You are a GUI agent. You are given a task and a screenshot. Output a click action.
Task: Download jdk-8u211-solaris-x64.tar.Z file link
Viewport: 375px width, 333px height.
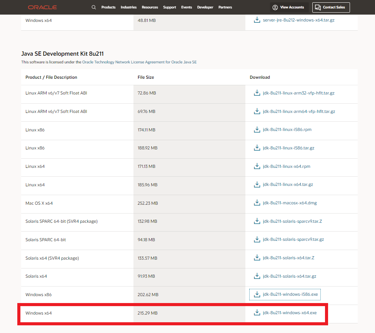(x=289, y=258)
